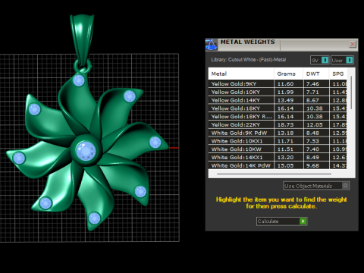Click grams value 11.60
364x273 pixels.
[x=285, y=84]
